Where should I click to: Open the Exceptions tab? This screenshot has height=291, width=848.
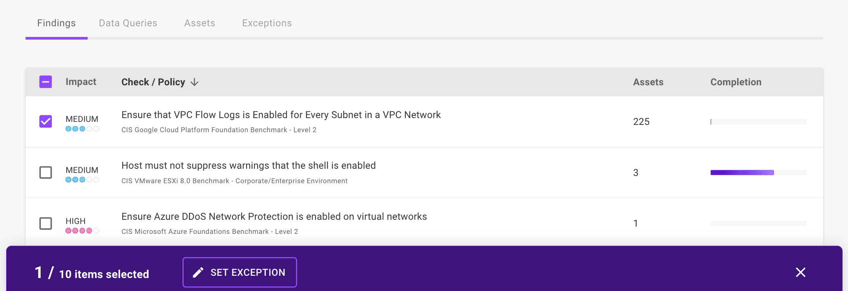pyautogui.click(x=267, y=23)
